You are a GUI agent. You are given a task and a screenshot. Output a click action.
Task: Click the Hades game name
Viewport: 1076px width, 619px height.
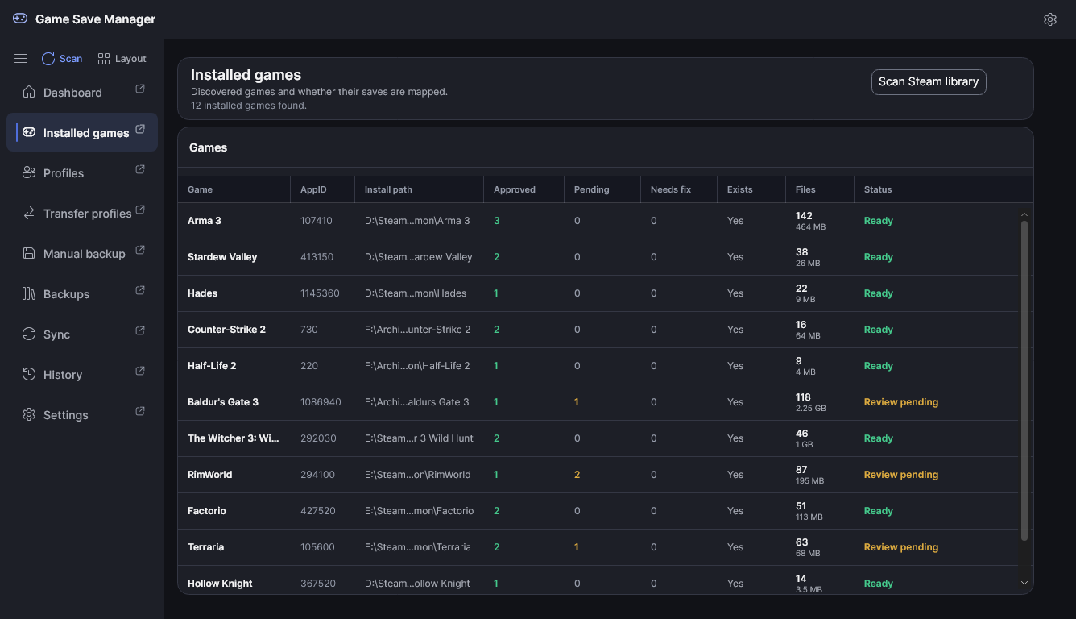202,293
